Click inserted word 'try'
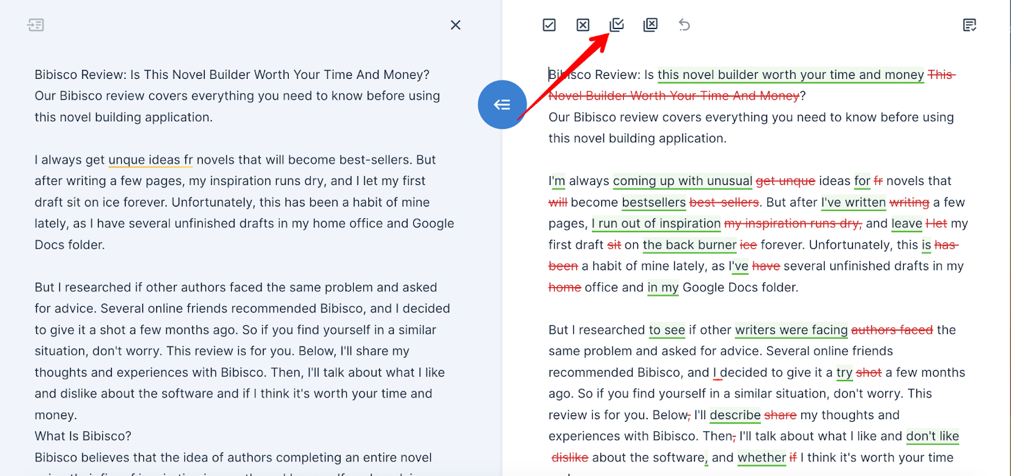 click(x=844, y=373)
